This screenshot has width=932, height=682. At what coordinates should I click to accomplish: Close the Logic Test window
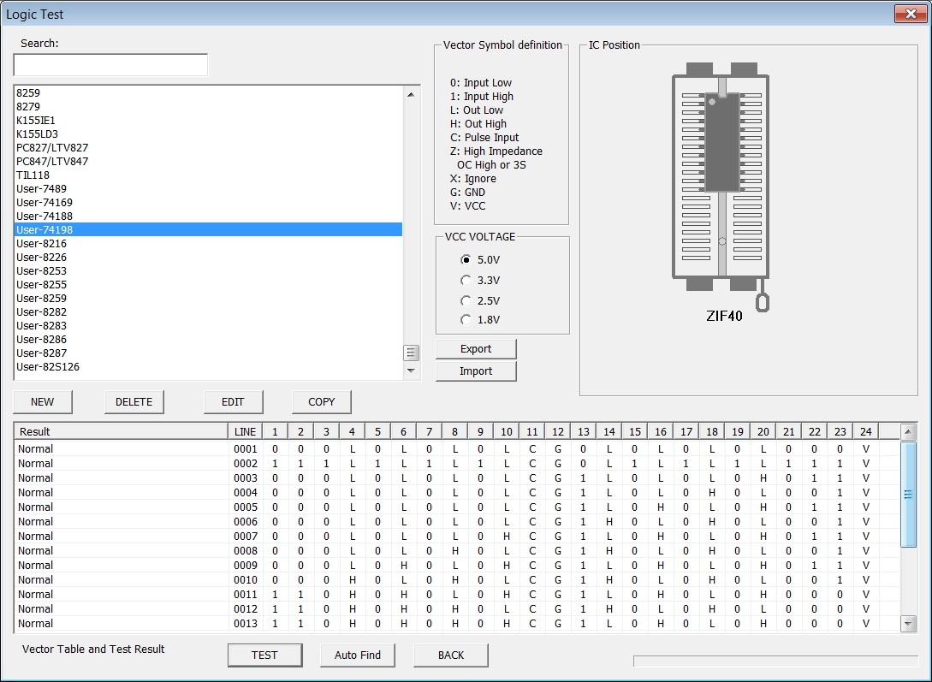[910, 14]
